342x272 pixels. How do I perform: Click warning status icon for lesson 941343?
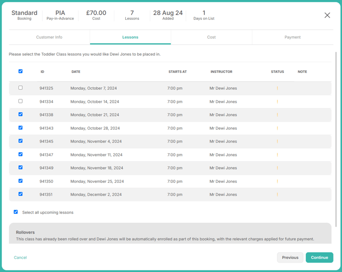pyautogui.click(x=277, y=128)
